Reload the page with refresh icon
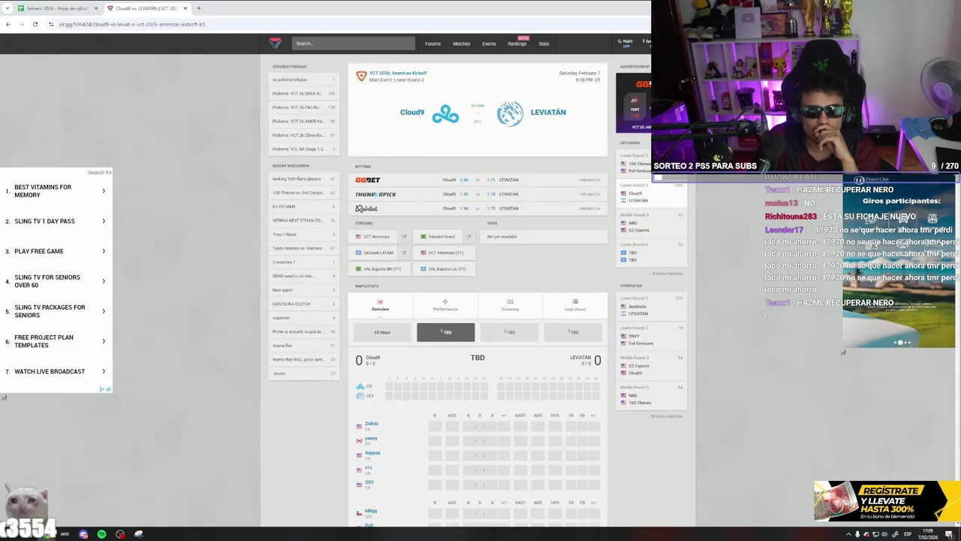 [x=35, y=24]
